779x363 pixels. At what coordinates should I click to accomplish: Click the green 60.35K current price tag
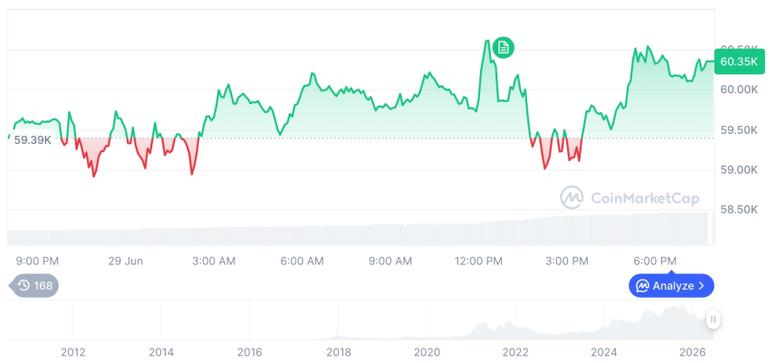click(739, 62)
